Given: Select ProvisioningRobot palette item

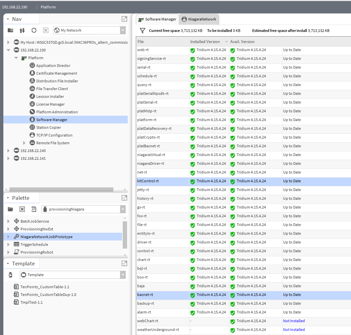Looking at the screenshot, I should click(37, 252).
